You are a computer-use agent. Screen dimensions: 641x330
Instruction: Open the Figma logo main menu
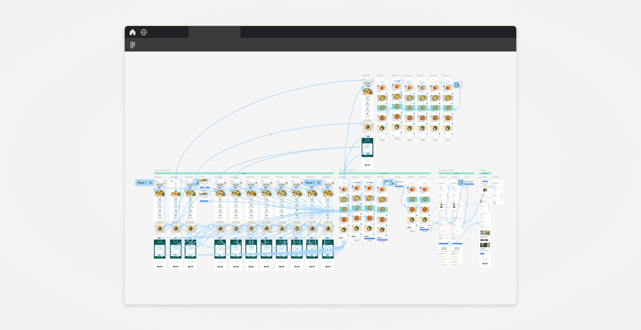[x=133, y=45]
